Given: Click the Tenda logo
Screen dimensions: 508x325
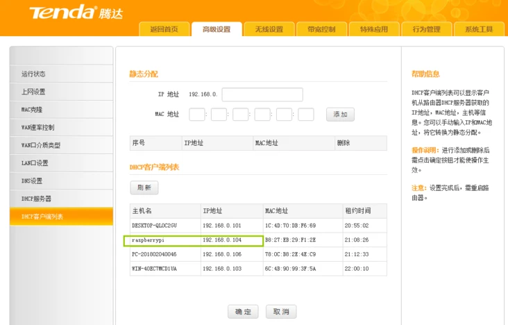Looking at the screenshot, I should coord(76,12).
